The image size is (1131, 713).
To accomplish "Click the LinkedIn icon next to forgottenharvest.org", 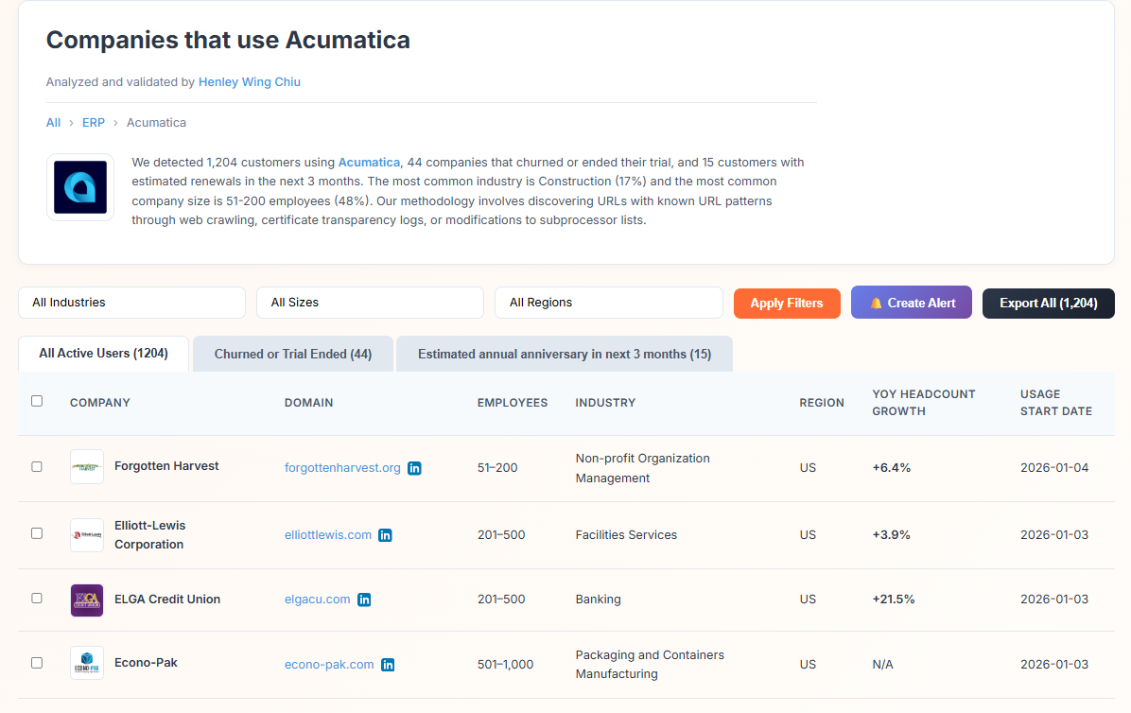I will pos(414,467).
